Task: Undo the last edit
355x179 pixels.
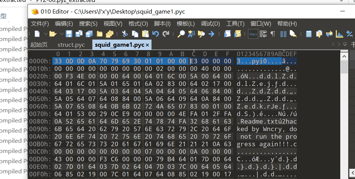Action: click(x=156, y=34)
